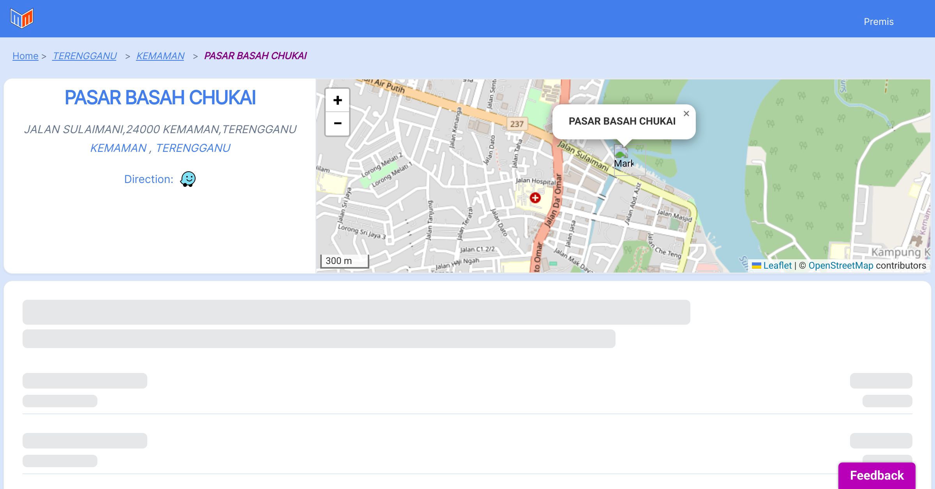Screen dimensions: 935x489
Task: Click the site logo icon
Action: pos(22,18)
